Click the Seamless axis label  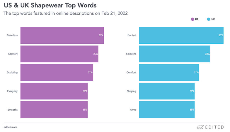(12, 35)
